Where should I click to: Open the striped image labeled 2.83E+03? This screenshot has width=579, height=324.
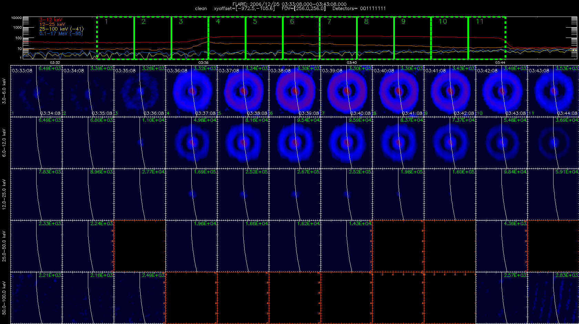[553, 298]
